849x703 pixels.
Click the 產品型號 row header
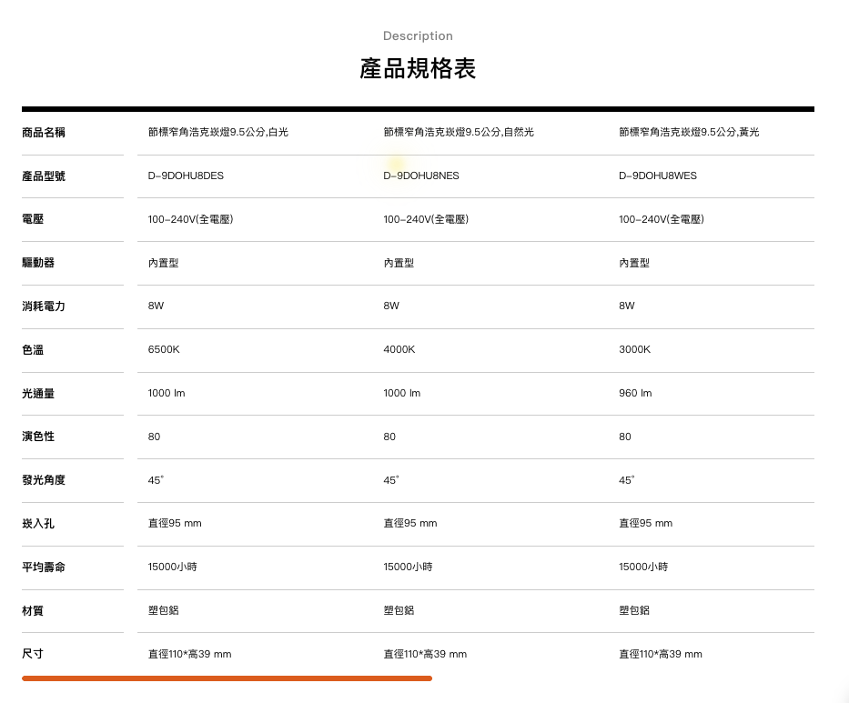[44, 176]
